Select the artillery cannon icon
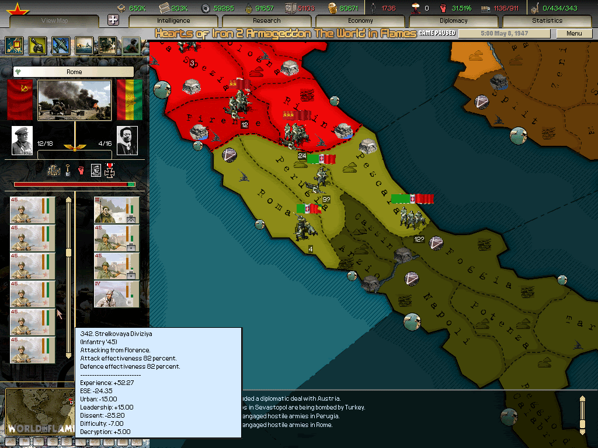This screenshot has width=598, height=448. tap(37, 45)
